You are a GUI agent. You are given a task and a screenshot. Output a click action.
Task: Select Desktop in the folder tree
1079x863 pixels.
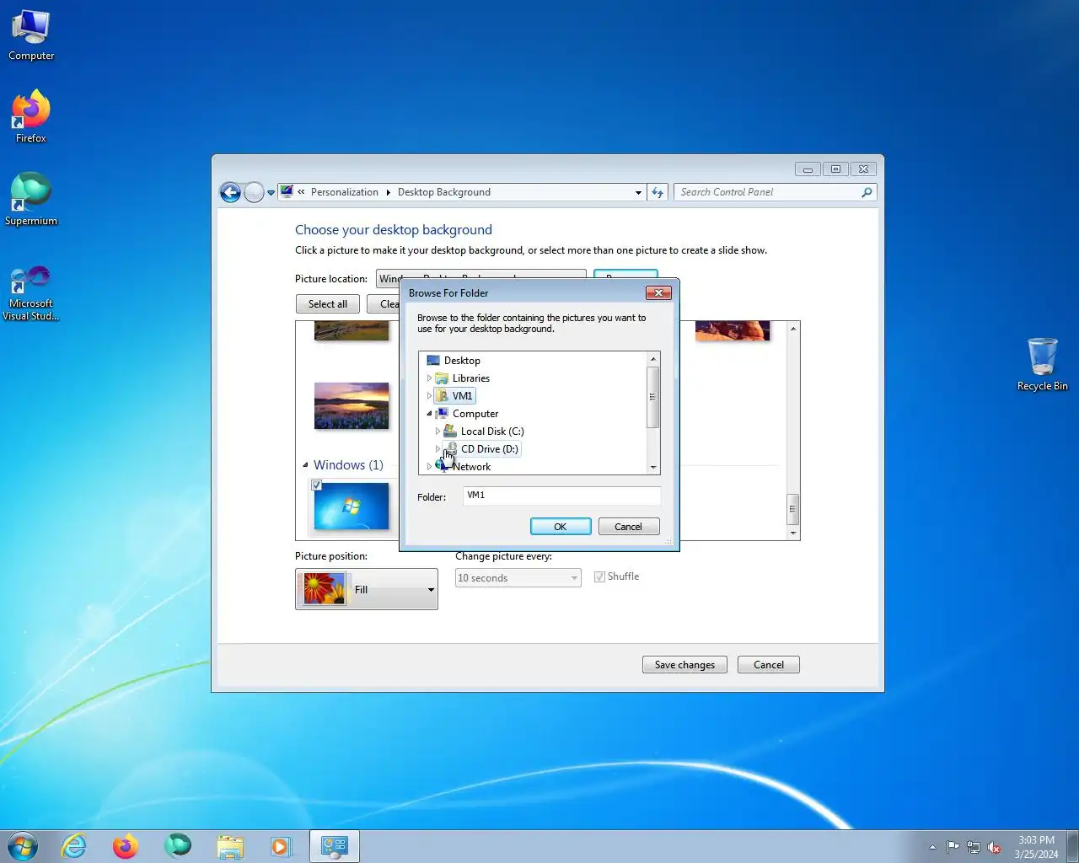pyautogui.click(x=462, y=360)
